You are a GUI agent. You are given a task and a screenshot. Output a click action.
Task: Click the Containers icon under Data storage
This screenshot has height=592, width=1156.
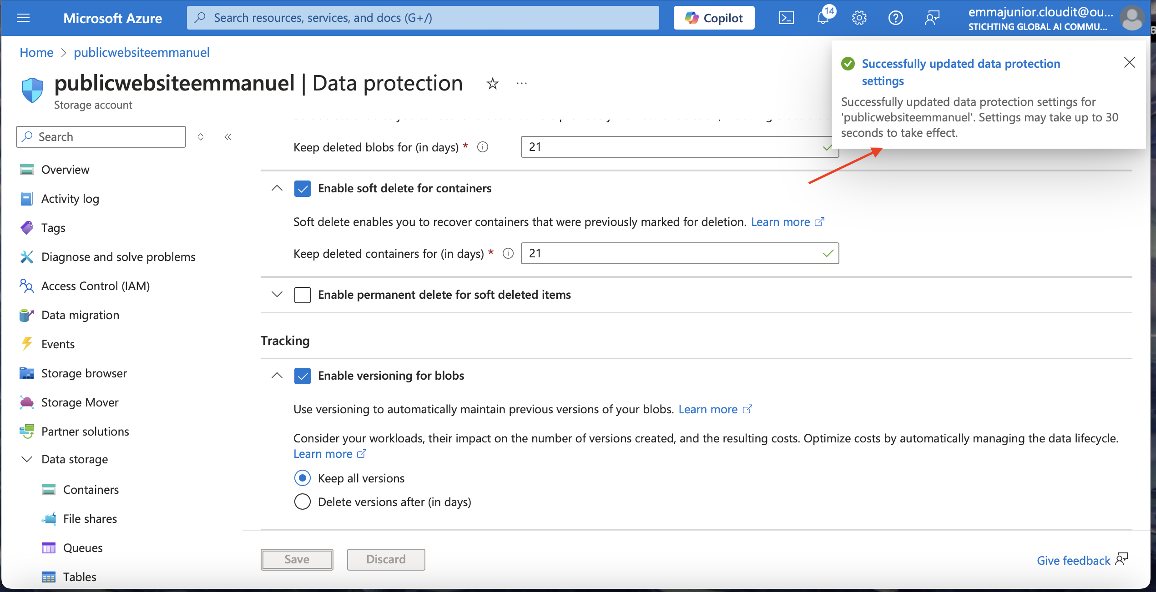pos(49,490)
